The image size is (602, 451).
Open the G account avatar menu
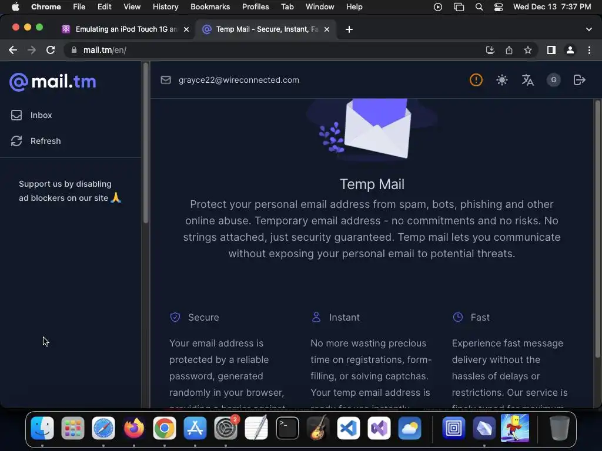[x=553, y=80]
